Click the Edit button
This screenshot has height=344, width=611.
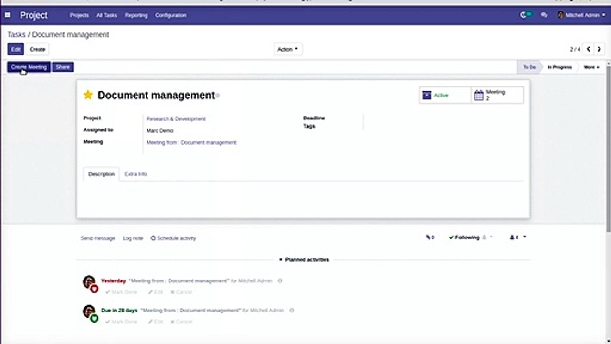pyautogui.click(x=16, y=49)
